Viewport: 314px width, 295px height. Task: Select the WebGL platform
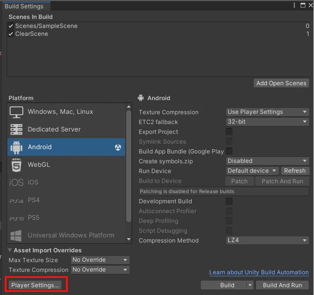click(66, 165)
